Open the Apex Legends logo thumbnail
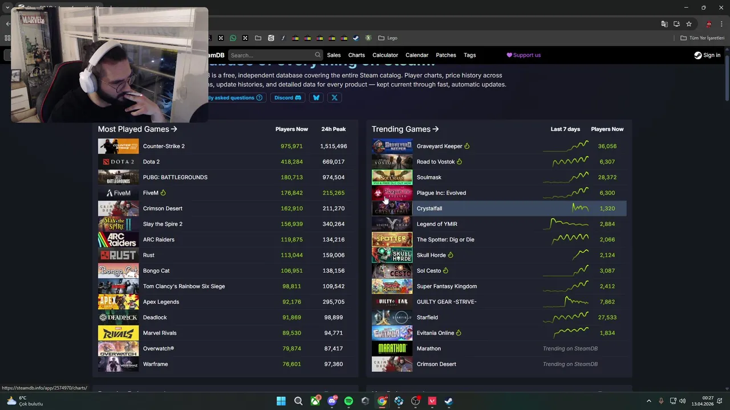730x410 pixels. 118,302
